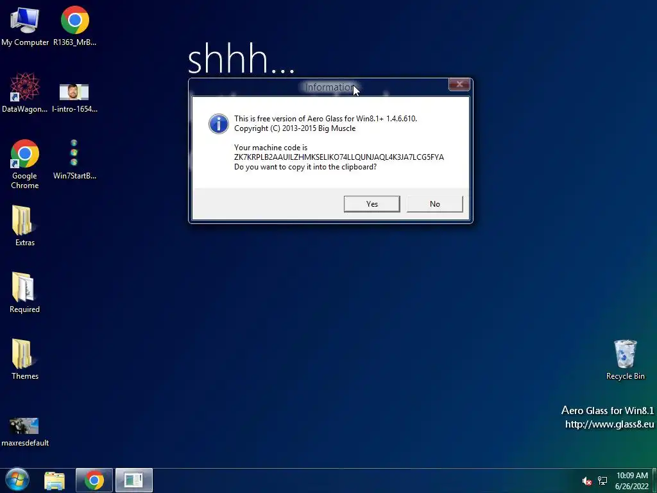Open the My Computer desktop icon
The height and width of the screenshot is (493, 657).
click(24, 26)
